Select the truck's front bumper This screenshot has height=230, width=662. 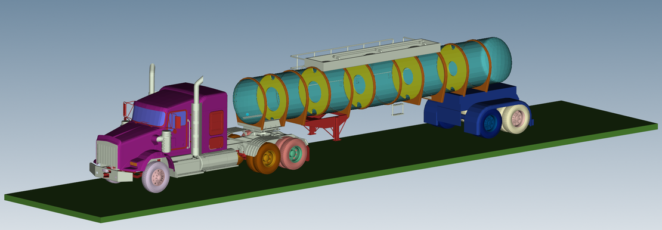[x=110, y=172]
